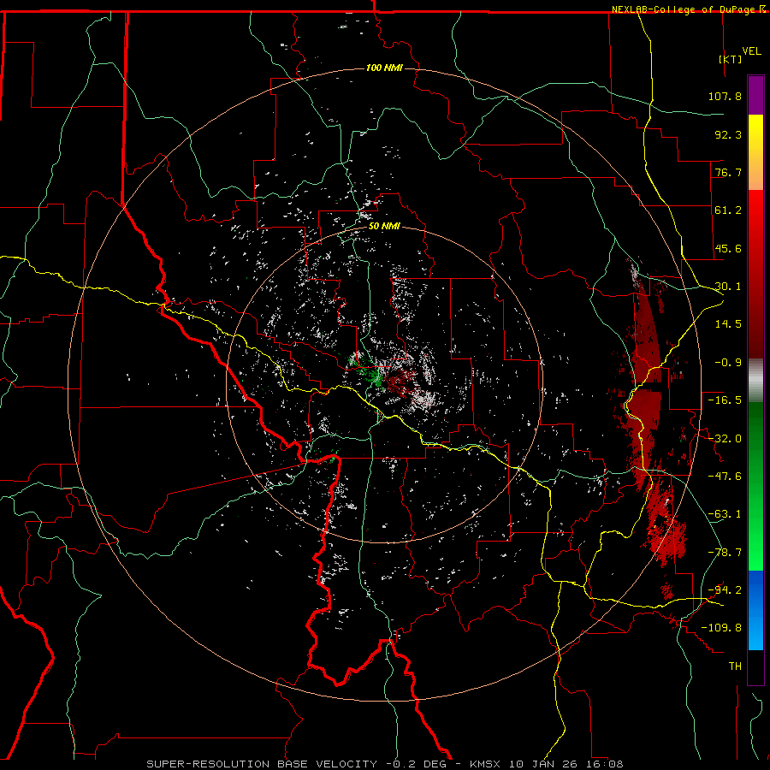The width and height of the screenshot is (770, 770).
Task: Select the blue segment of the velocity scale
Action: click(755, 610)
